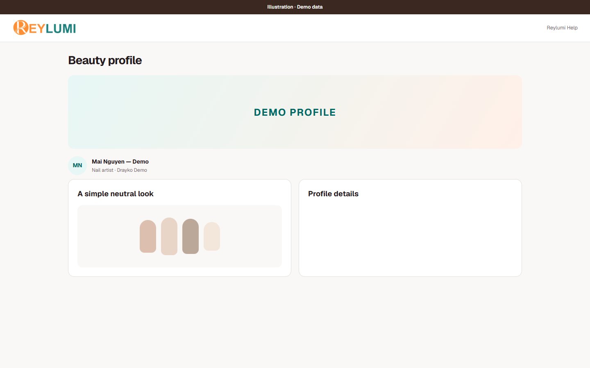The height and width of the screenshot is (368, 590).
Task: Pick the darkest taupe nail swatch
Action: point(191,236)
